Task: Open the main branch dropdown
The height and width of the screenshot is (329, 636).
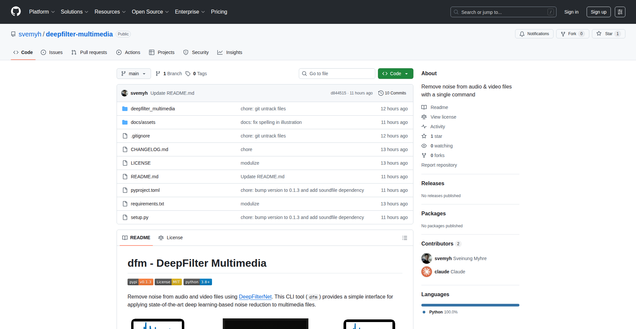Action: click(x=133, y=74)
